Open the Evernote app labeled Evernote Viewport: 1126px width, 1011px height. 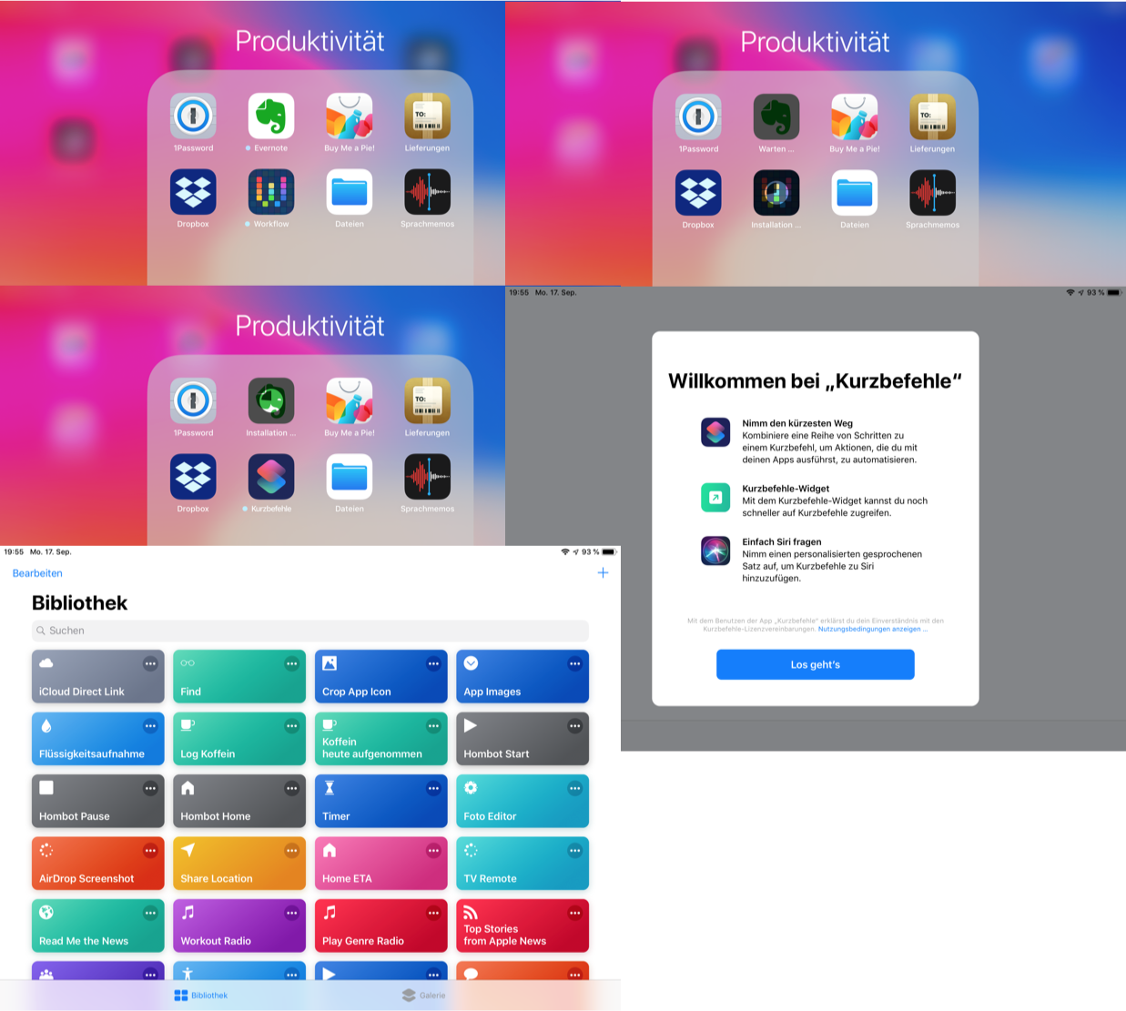click(x=271, y=116)
